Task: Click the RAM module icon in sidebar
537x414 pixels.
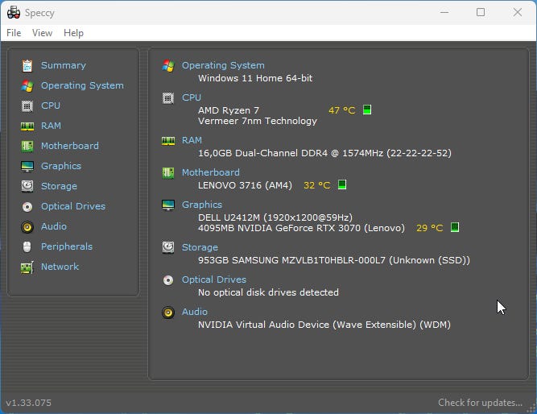Action: [x=27, y=126]
